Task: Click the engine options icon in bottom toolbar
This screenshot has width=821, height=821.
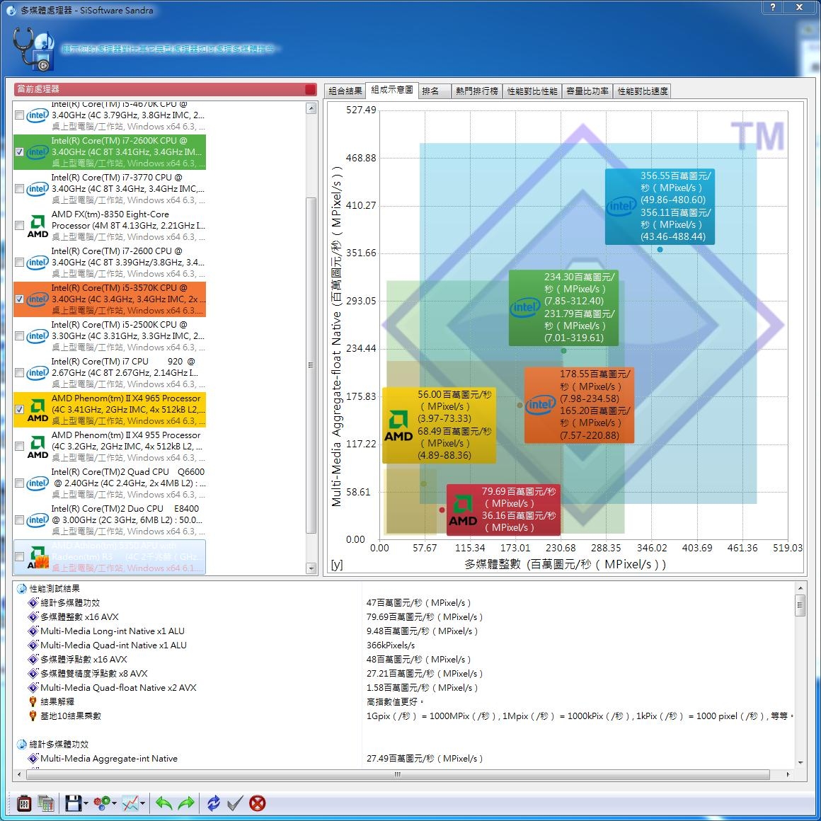Action: (24, 803)
